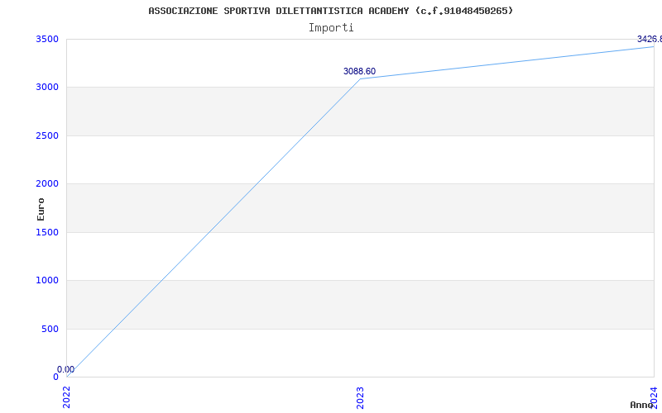Click the 0.00 data point label
Viewport: 662px width, 413px height.
coord(66,369)
